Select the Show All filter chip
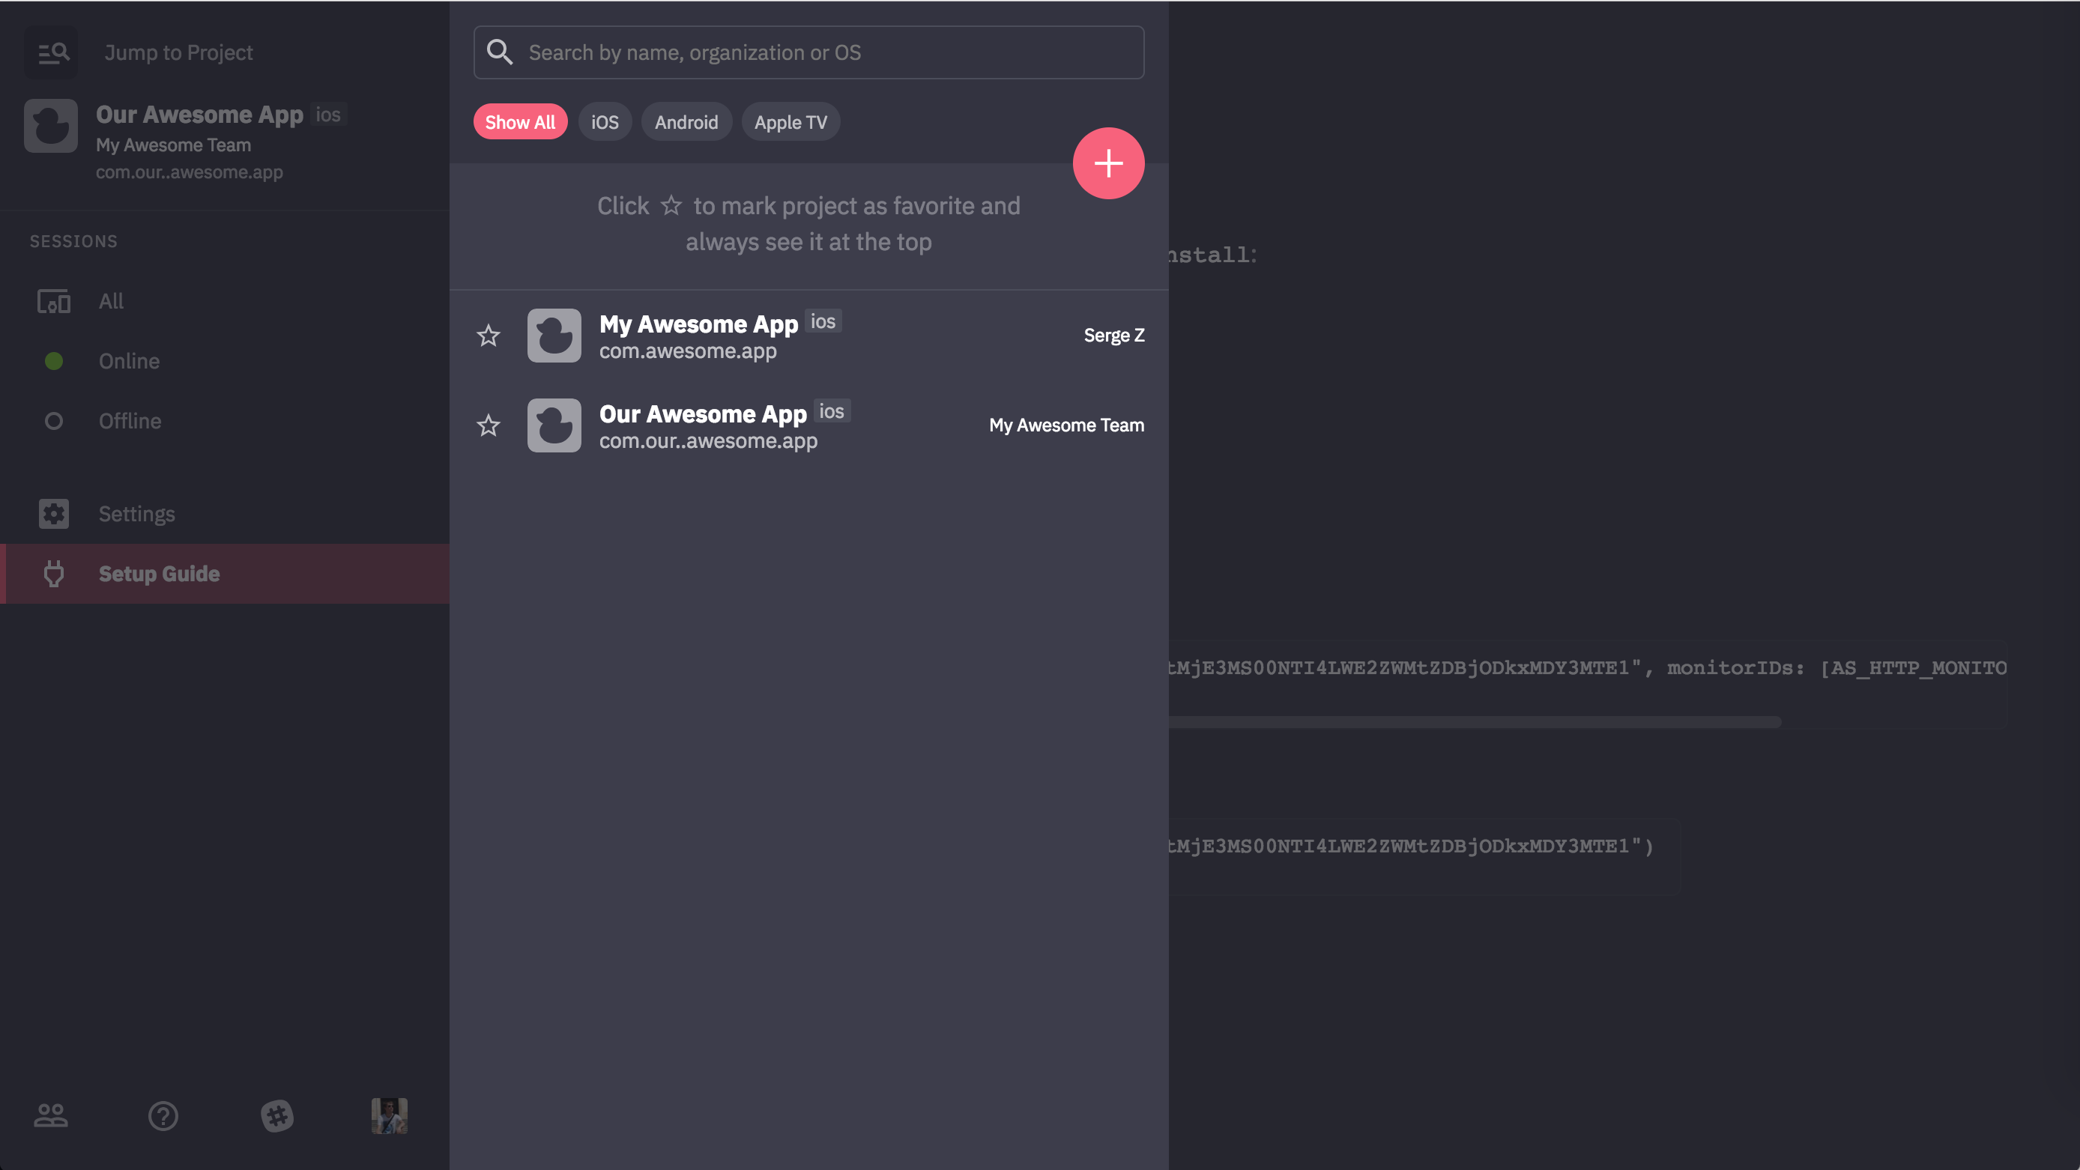This screenshot has width=2080, height=1170. [520, 122]
